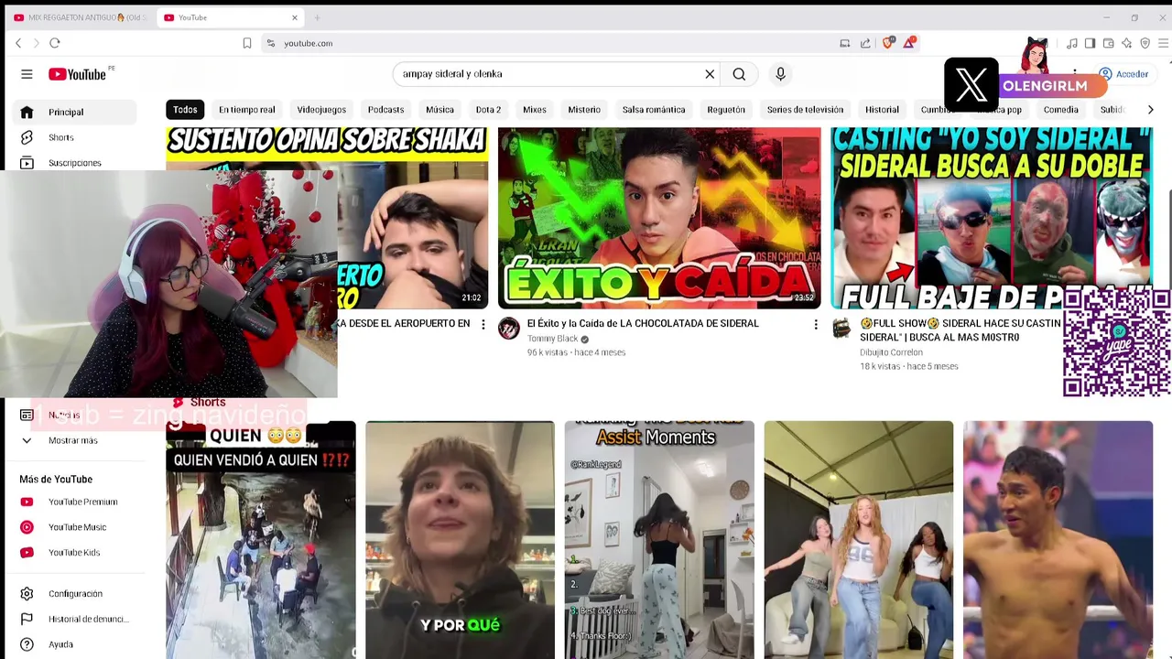Clear the search text with the X icon
This screenshot has height=659, width=1172.
[710, 74]
